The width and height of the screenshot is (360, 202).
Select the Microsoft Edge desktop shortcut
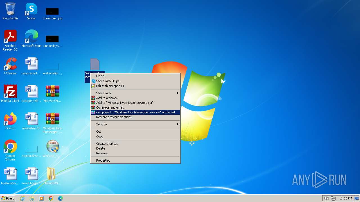click(31, 39)
